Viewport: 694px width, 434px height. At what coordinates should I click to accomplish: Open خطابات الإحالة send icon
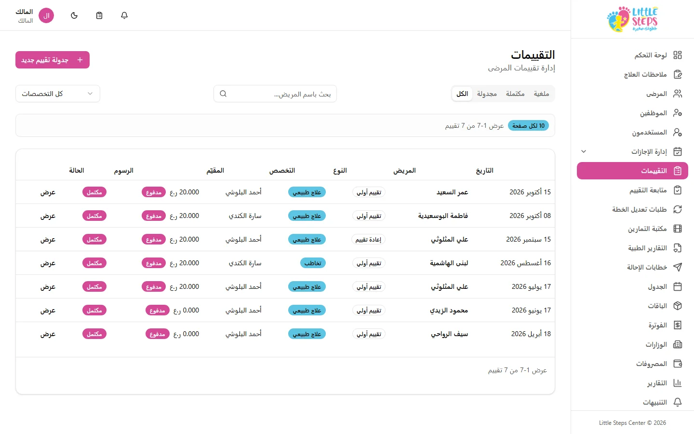pyautogui.click(x=678, y=267)
